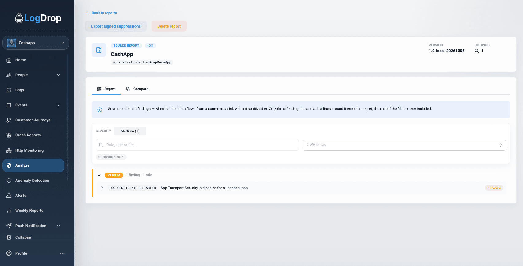Open the Profile three-dots menu
The image size is (523, 266).
pos(62,253)
